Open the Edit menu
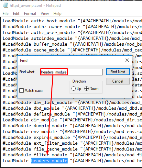 point(16,14)
